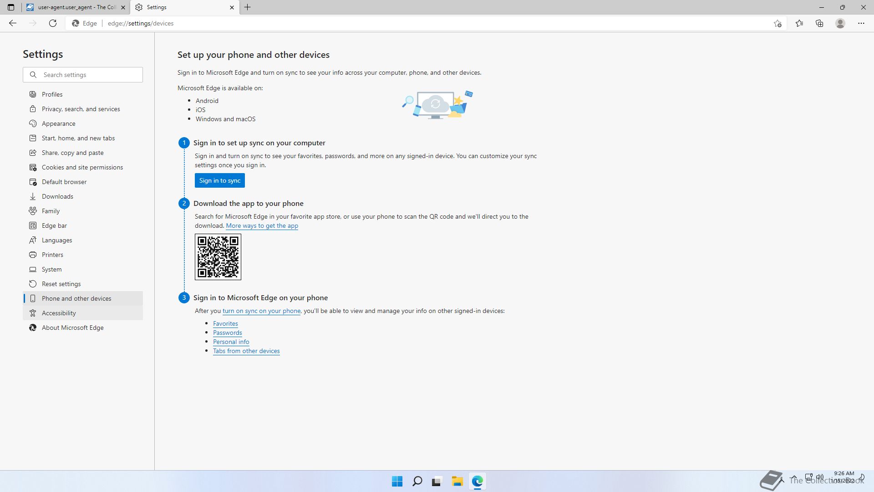Click the Accessibility sidebar icon

pos(33,313)
